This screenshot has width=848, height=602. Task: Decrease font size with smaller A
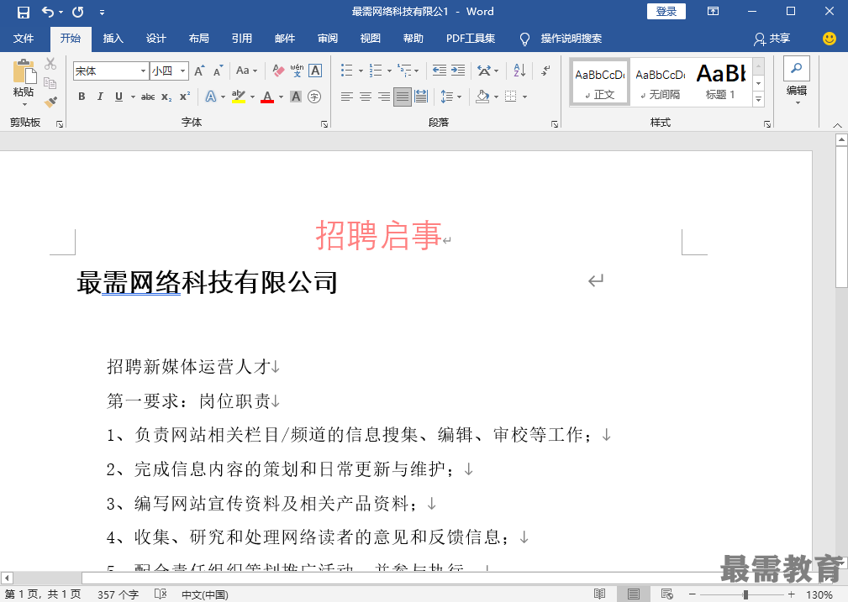pyautogui.click(x=218, y=71)
